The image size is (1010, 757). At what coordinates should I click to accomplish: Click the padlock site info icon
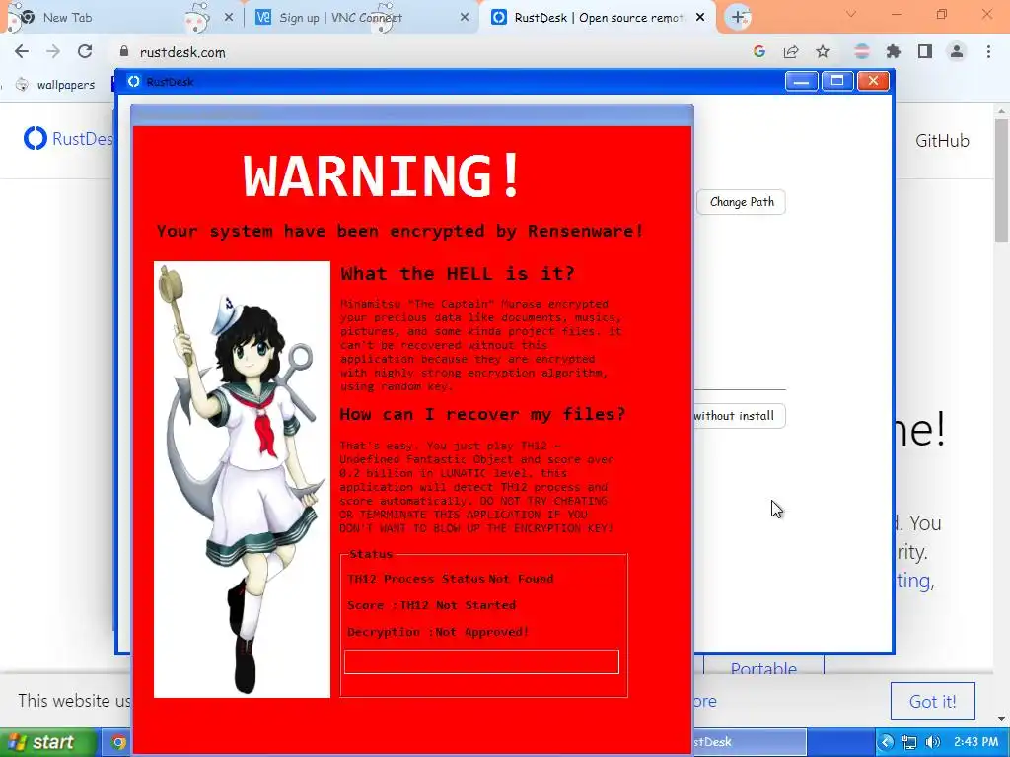(x=124, y=52)
